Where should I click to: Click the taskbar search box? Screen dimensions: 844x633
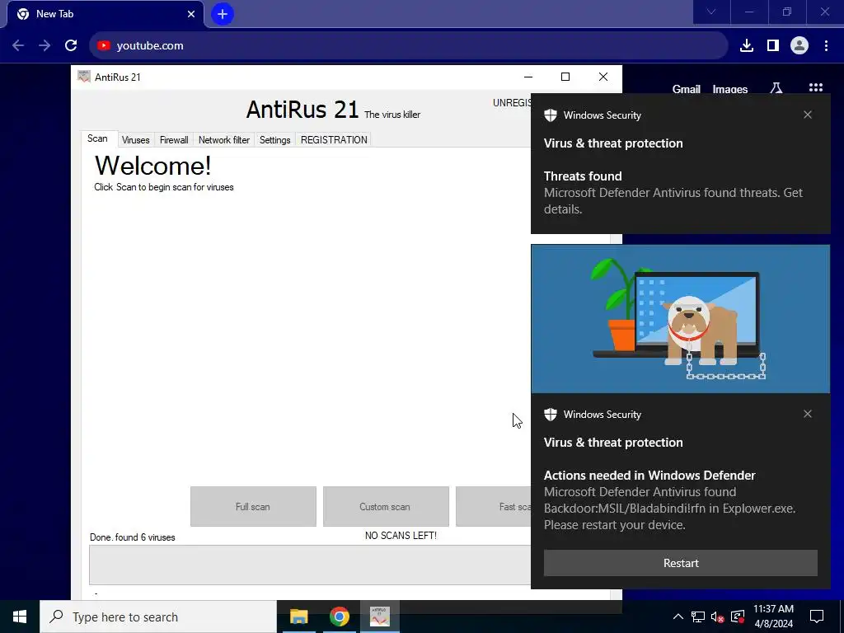(158, 617)
